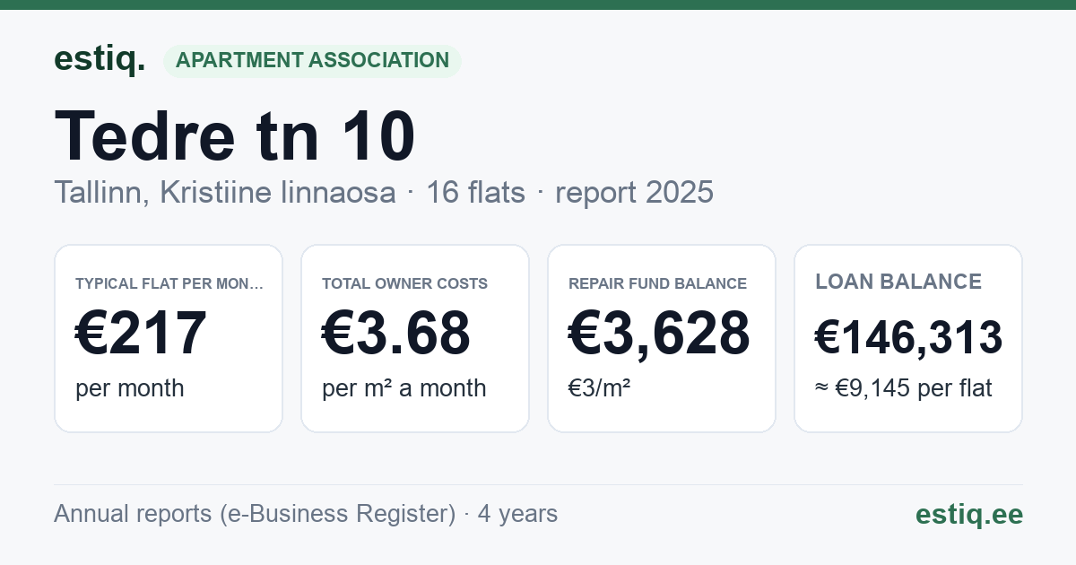Open the Typical flat per month card

click(x=169, y=338)
